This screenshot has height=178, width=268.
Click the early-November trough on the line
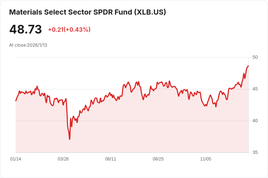coord(205,106)
